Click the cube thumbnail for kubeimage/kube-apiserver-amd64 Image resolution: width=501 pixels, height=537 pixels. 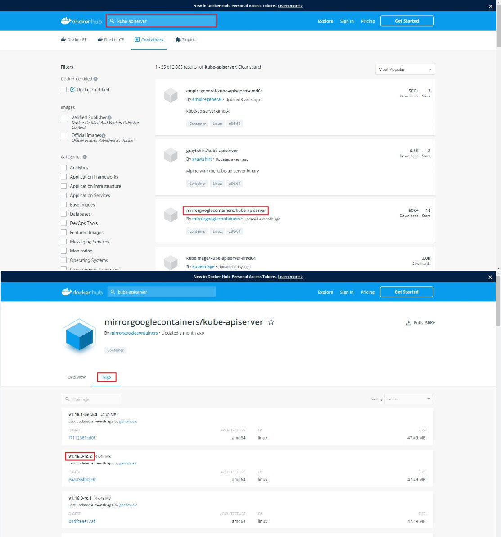(x=171, y=263)
